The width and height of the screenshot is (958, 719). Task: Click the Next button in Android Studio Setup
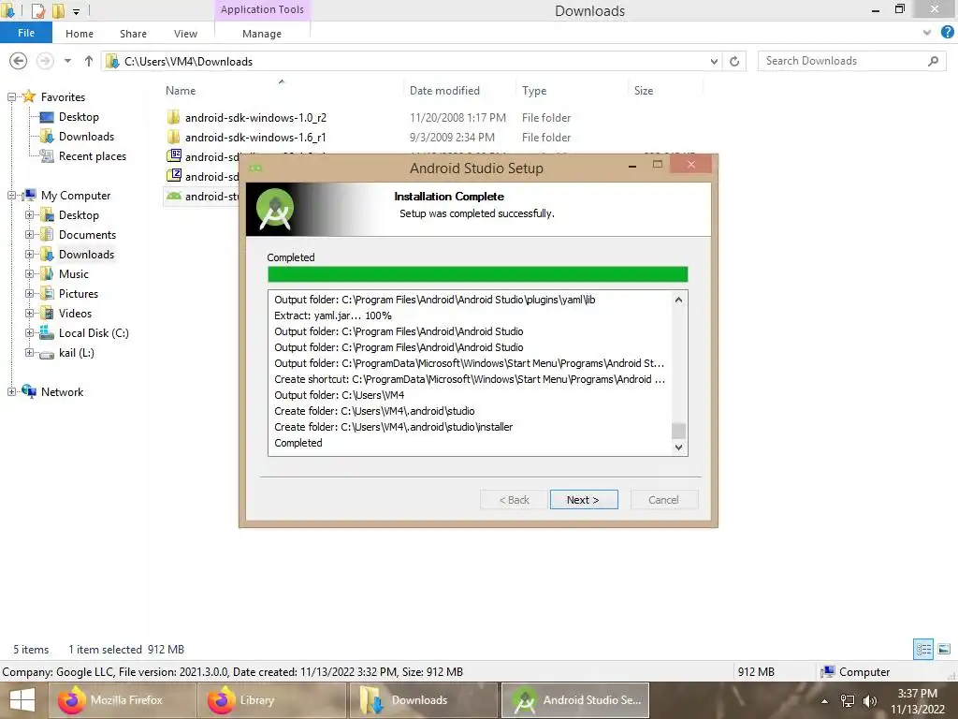(584, 500)
